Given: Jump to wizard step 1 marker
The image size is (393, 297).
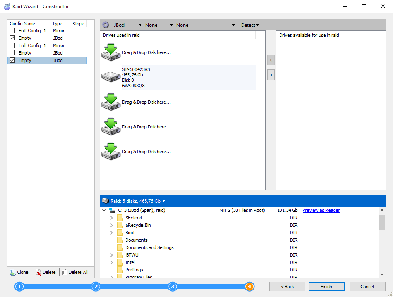Looking at the screenshot, I should click(19, 287).
